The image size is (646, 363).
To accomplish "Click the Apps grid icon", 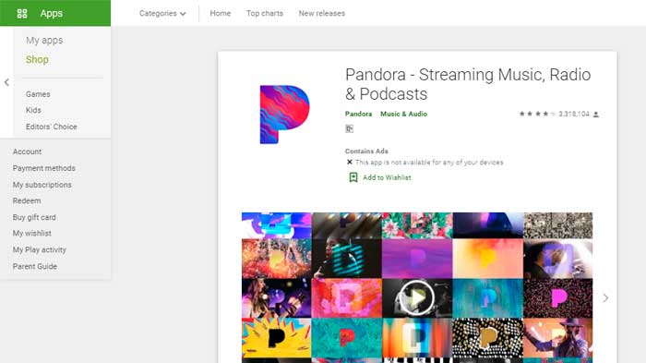I will 22,14.
